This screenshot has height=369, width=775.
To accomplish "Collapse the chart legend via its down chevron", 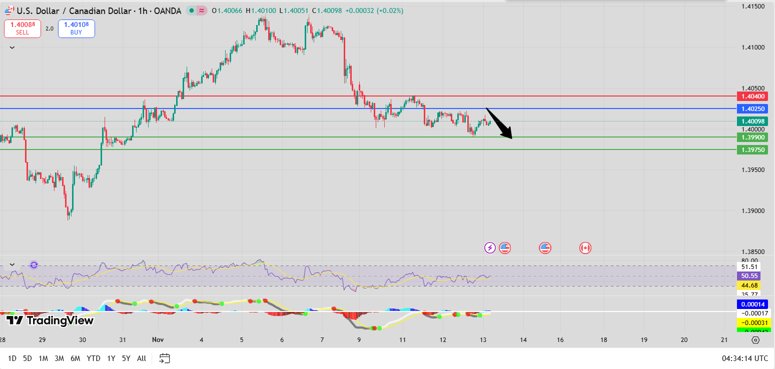I will (12, 47).
